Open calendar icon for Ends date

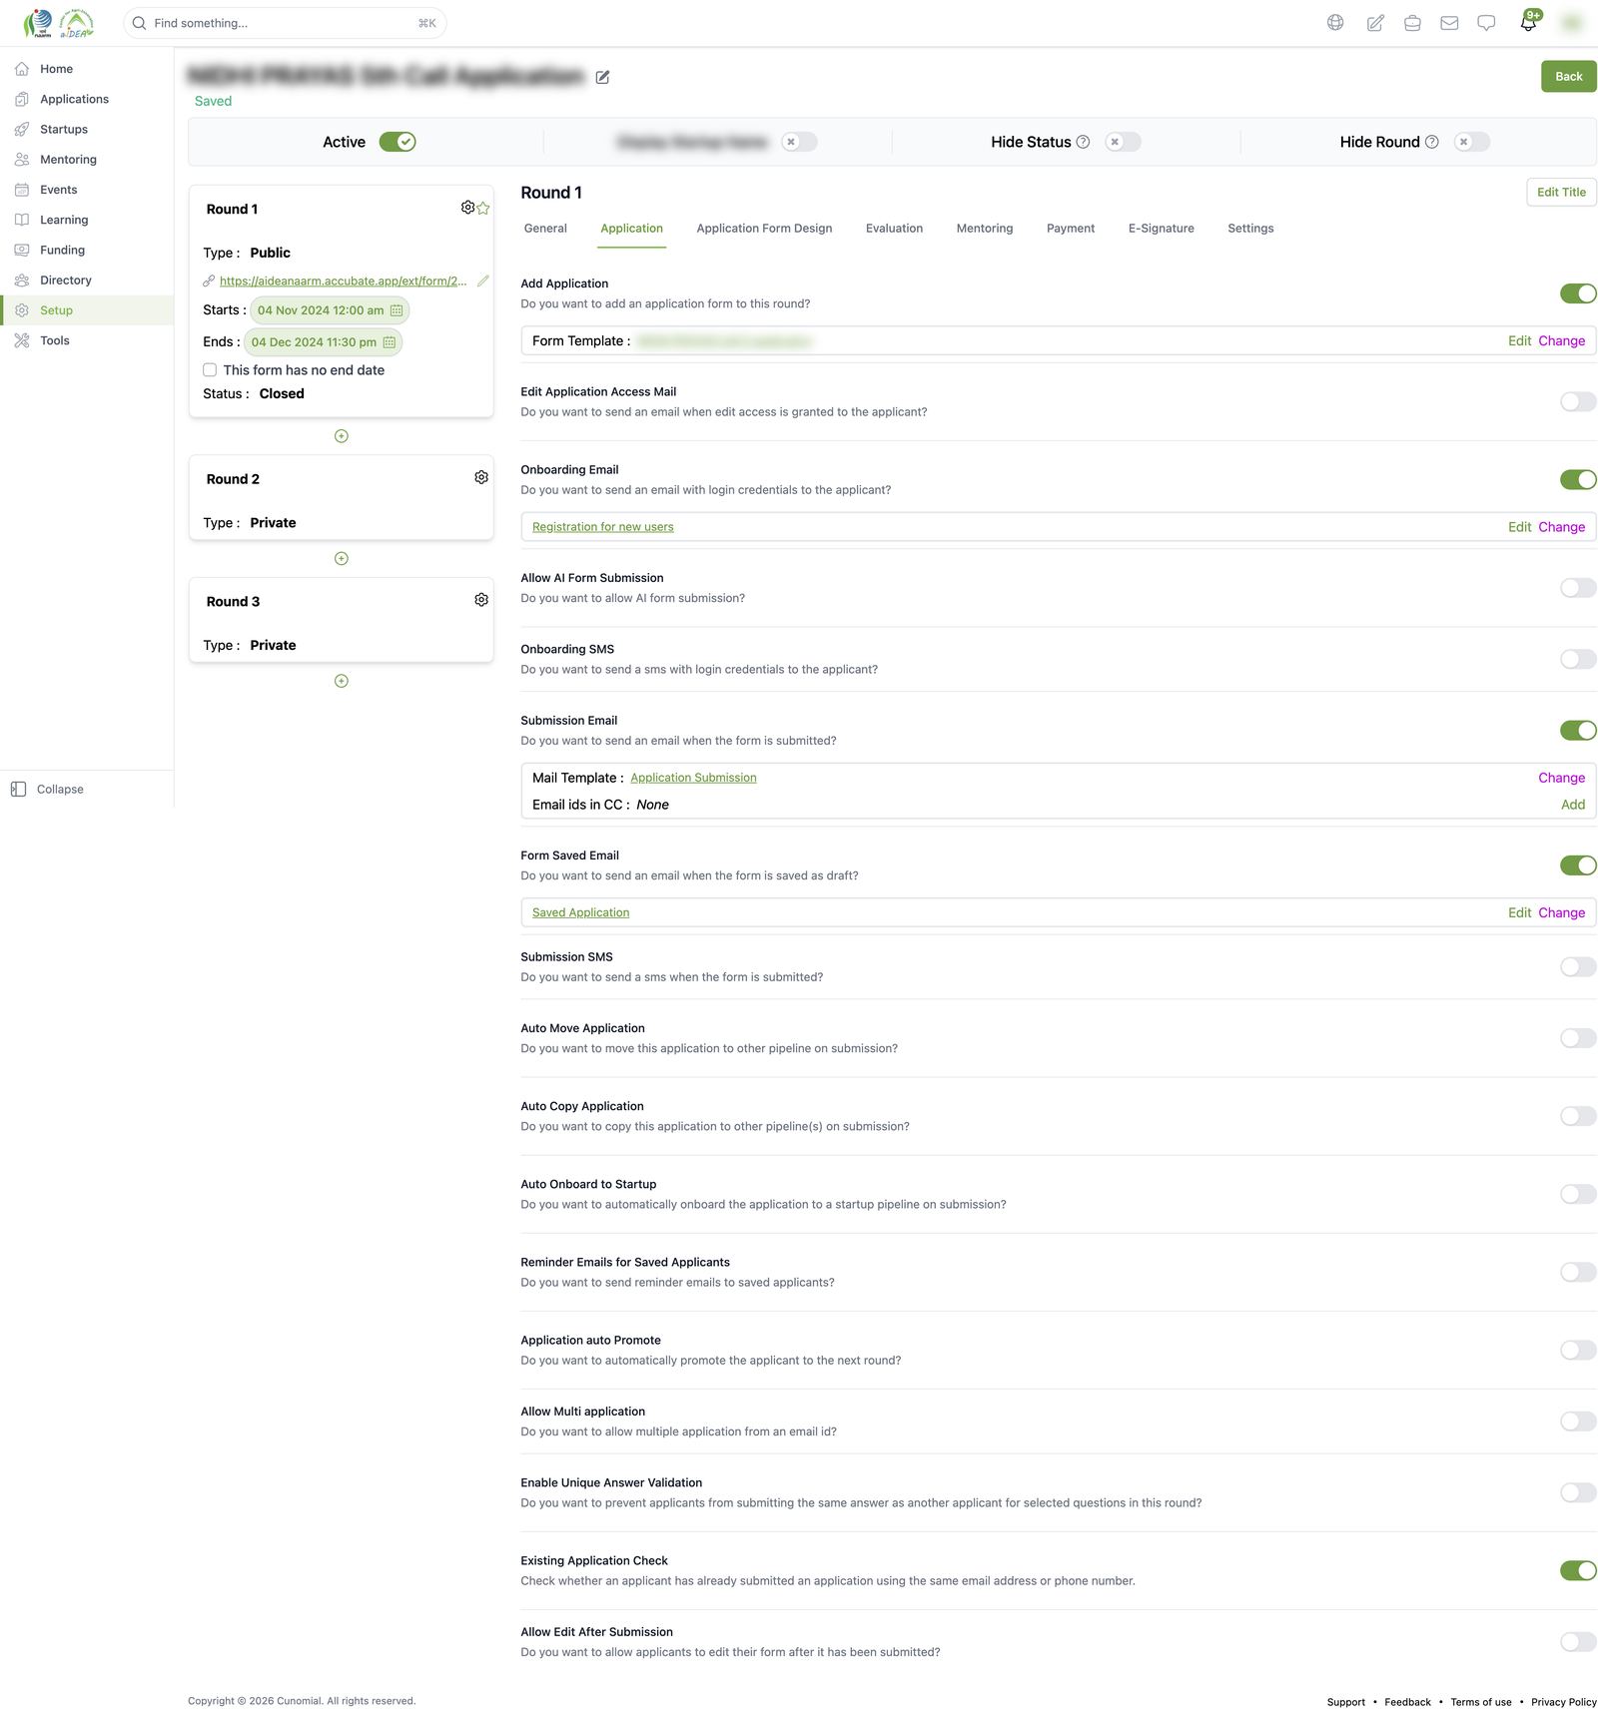390,342
